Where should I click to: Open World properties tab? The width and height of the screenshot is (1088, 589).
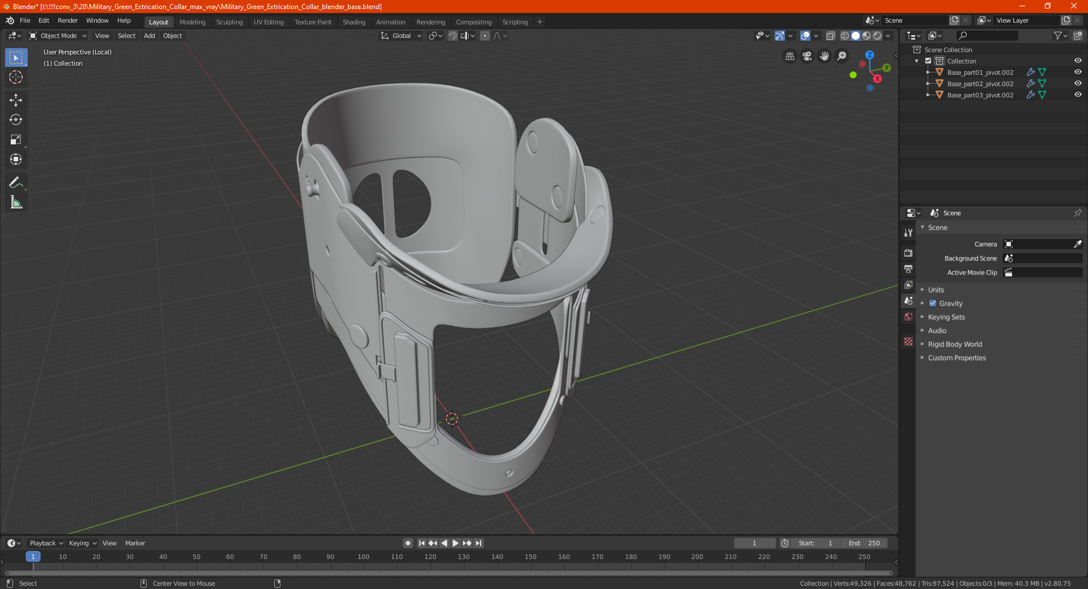[x=908, y=317]
